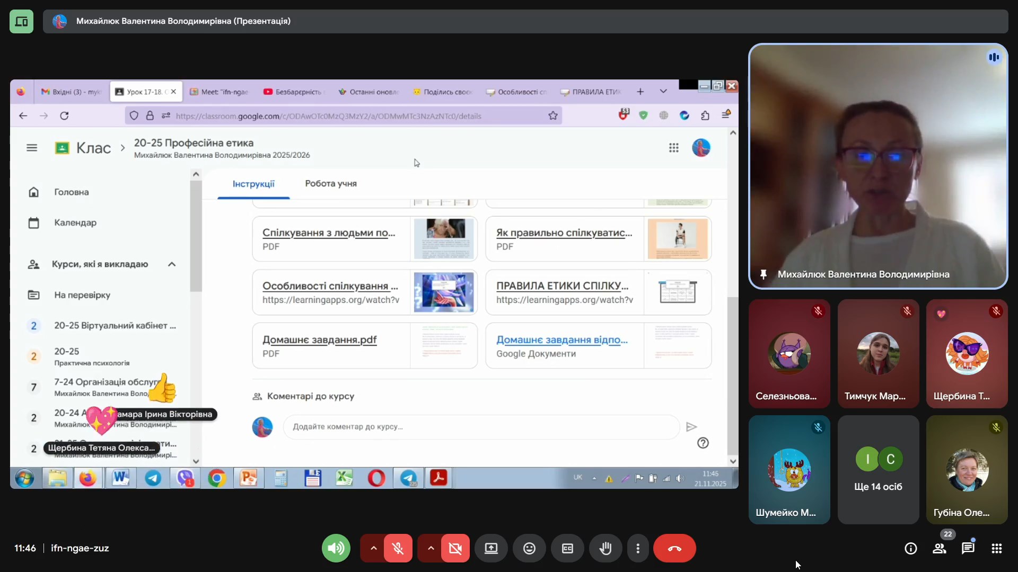
Task: Open meeting details info icon
Action: point(910,548)
